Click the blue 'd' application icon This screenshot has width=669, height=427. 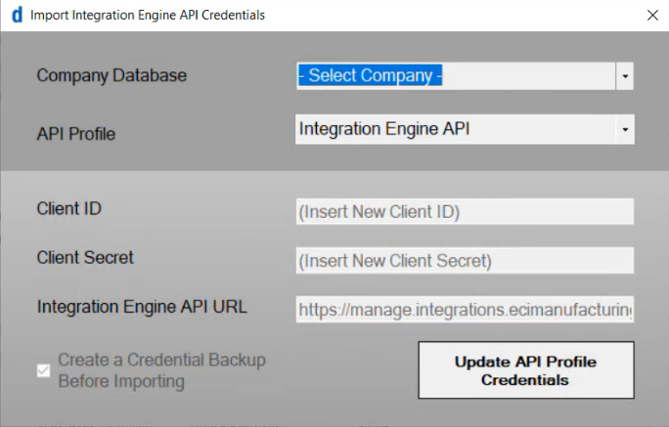(x=17, y=15)
